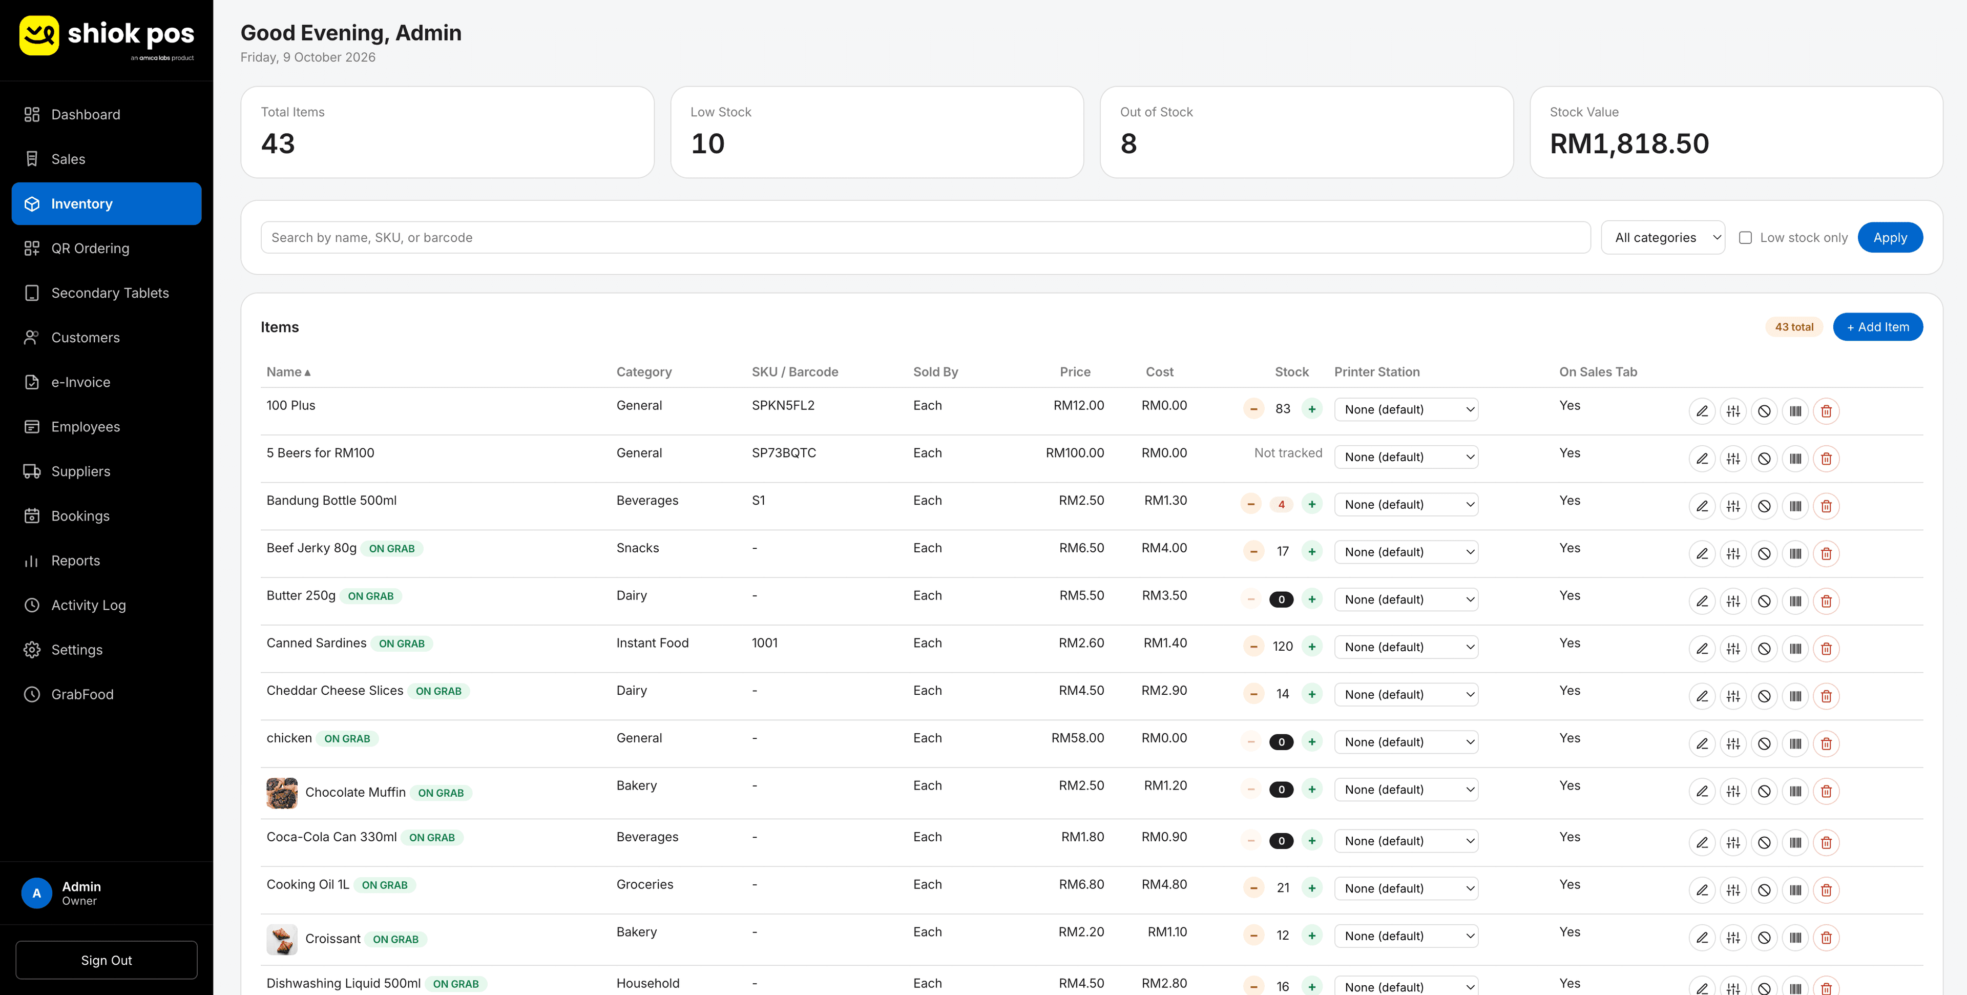Open Printer Station dropdown for chicken
Screen dimensions: 1967x995
1406,742
